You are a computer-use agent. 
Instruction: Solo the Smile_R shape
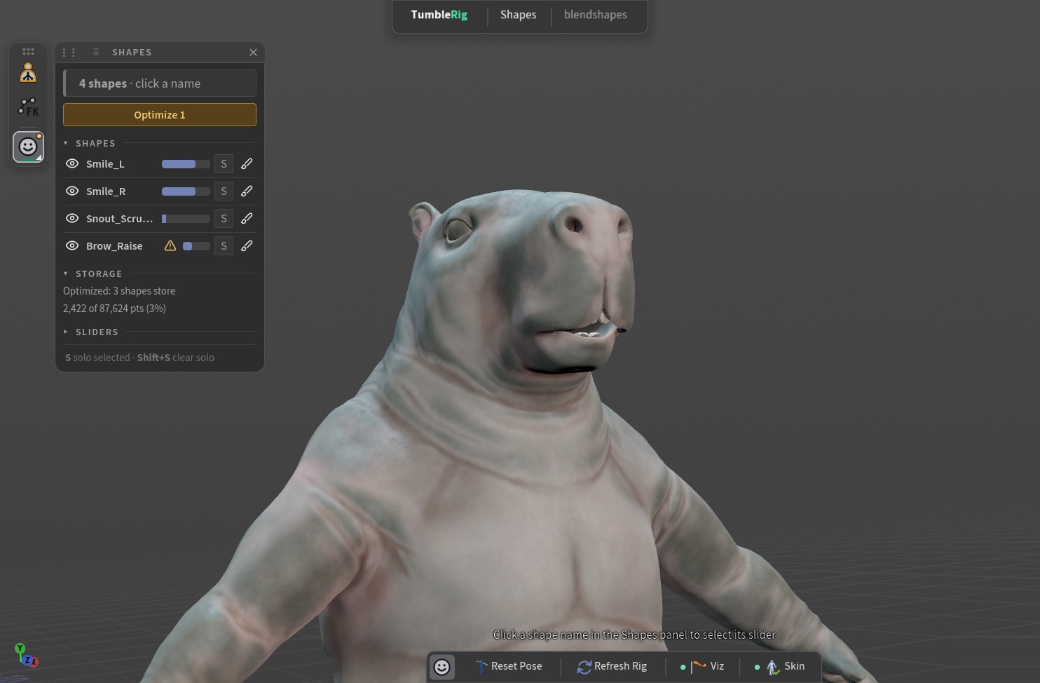click(x=224, y=191)
